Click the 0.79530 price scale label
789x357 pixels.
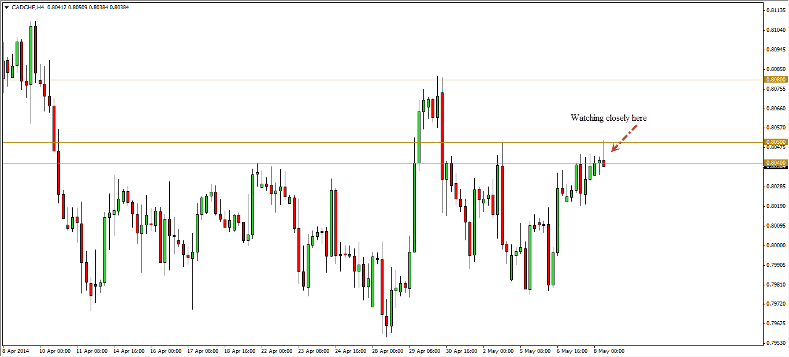[776, 343]
